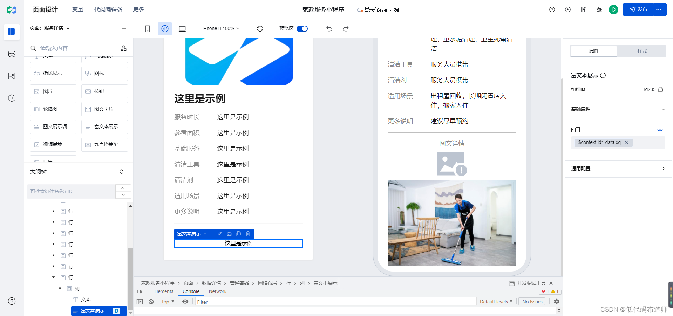673x316 pixels.
Task: Switch to the 样式 tab
Action: [642, 51]
